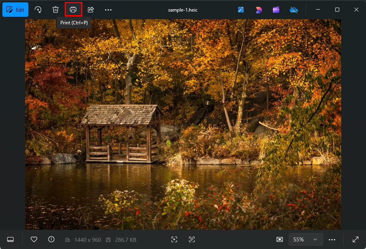Image resolution: width=366 pixels, height=249 pixels.
Task: Open the zoom percentage dropdown
Action: (305, 239)
